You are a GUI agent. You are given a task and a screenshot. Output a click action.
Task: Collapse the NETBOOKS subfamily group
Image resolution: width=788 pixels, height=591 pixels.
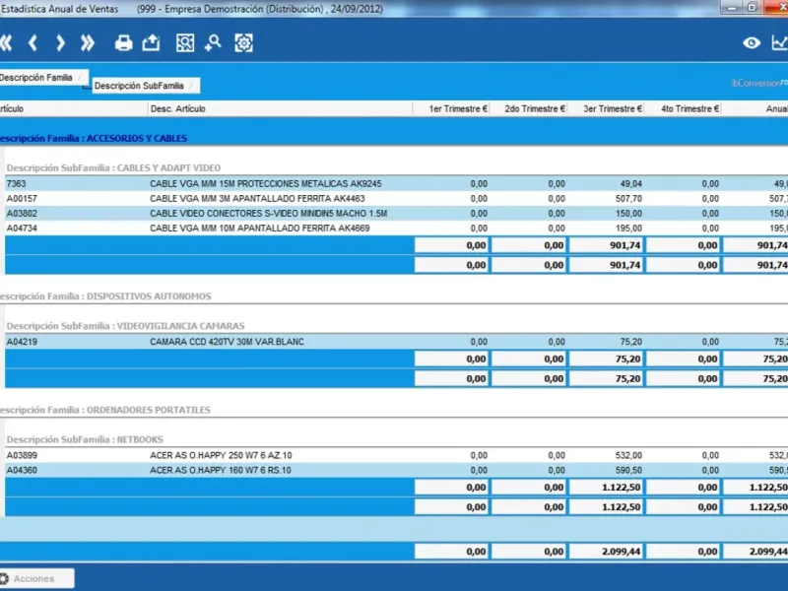click(85, 439)
